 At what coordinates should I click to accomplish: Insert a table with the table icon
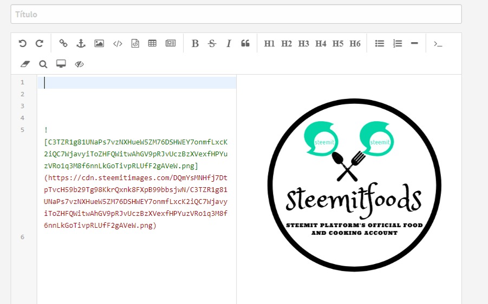tap(152, 43)
